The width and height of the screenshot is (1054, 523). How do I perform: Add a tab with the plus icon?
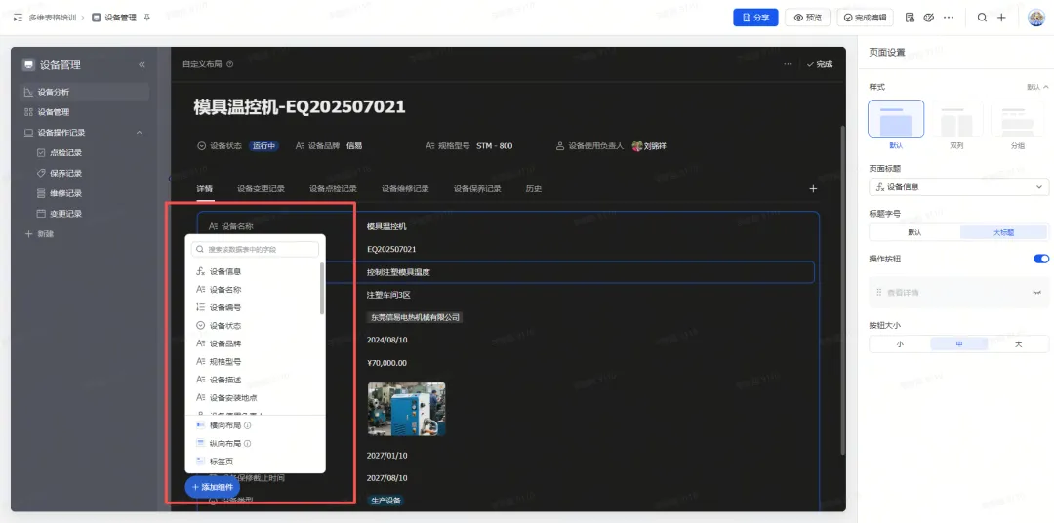click(813, 189)
